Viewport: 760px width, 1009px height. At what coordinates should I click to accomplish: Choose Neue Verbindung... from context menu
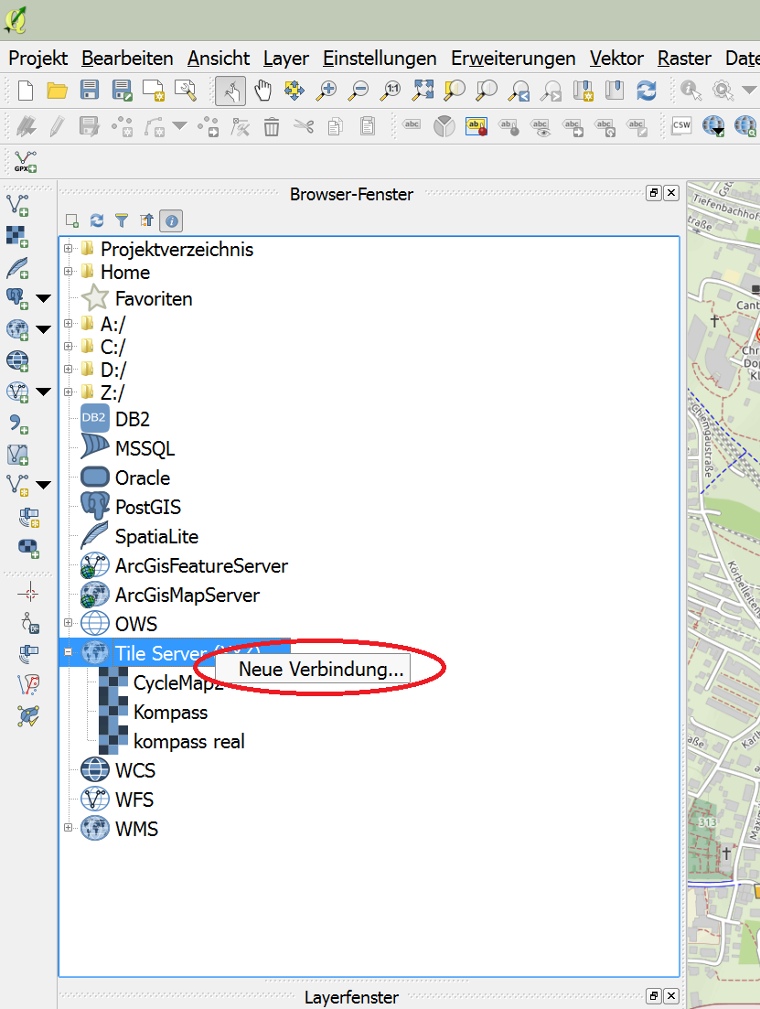[320, 669]
